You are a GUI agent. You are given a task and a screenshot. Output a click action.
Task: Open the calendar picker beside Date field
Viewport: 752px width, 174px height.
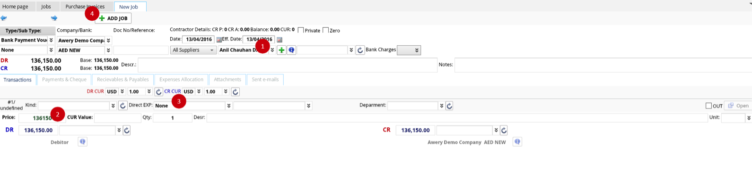(x=219, y=40)
